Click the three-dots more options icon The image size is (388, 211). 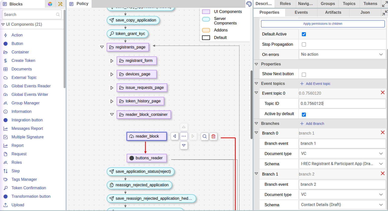pyautogui.click(x=184, y=136)
